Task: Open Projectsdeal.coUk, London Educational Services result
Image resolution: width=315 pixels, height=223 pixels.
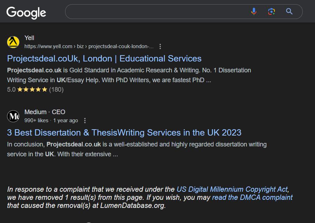Action: click(104, 59)
